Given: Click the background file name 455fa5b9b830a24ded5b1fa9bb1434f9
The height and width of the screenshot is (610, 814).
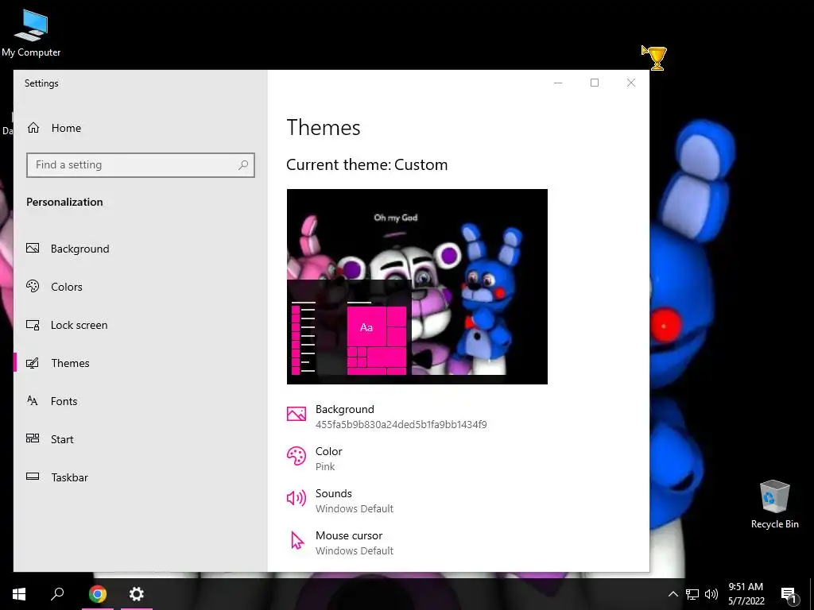Looking at the screenshot, I should click(401, 424).
